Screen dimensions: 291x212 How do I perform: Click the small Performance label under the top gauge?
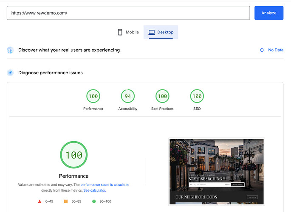[93, 109]
